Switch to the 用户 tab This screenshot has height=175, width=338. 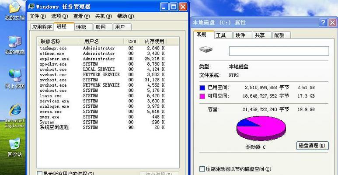122,27
